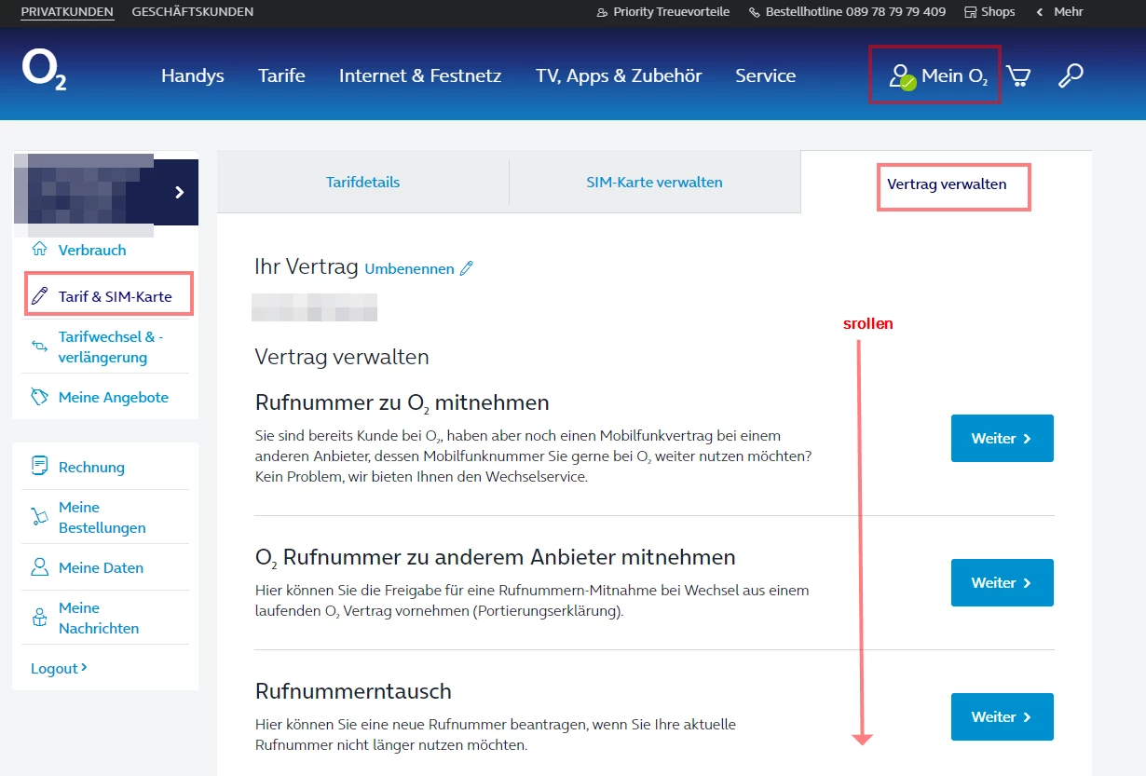Click heading 'O2 Rufnummer zu anderem Anbieter mitnehmen'
The image size is (1146, 776).
click(496, 557)
